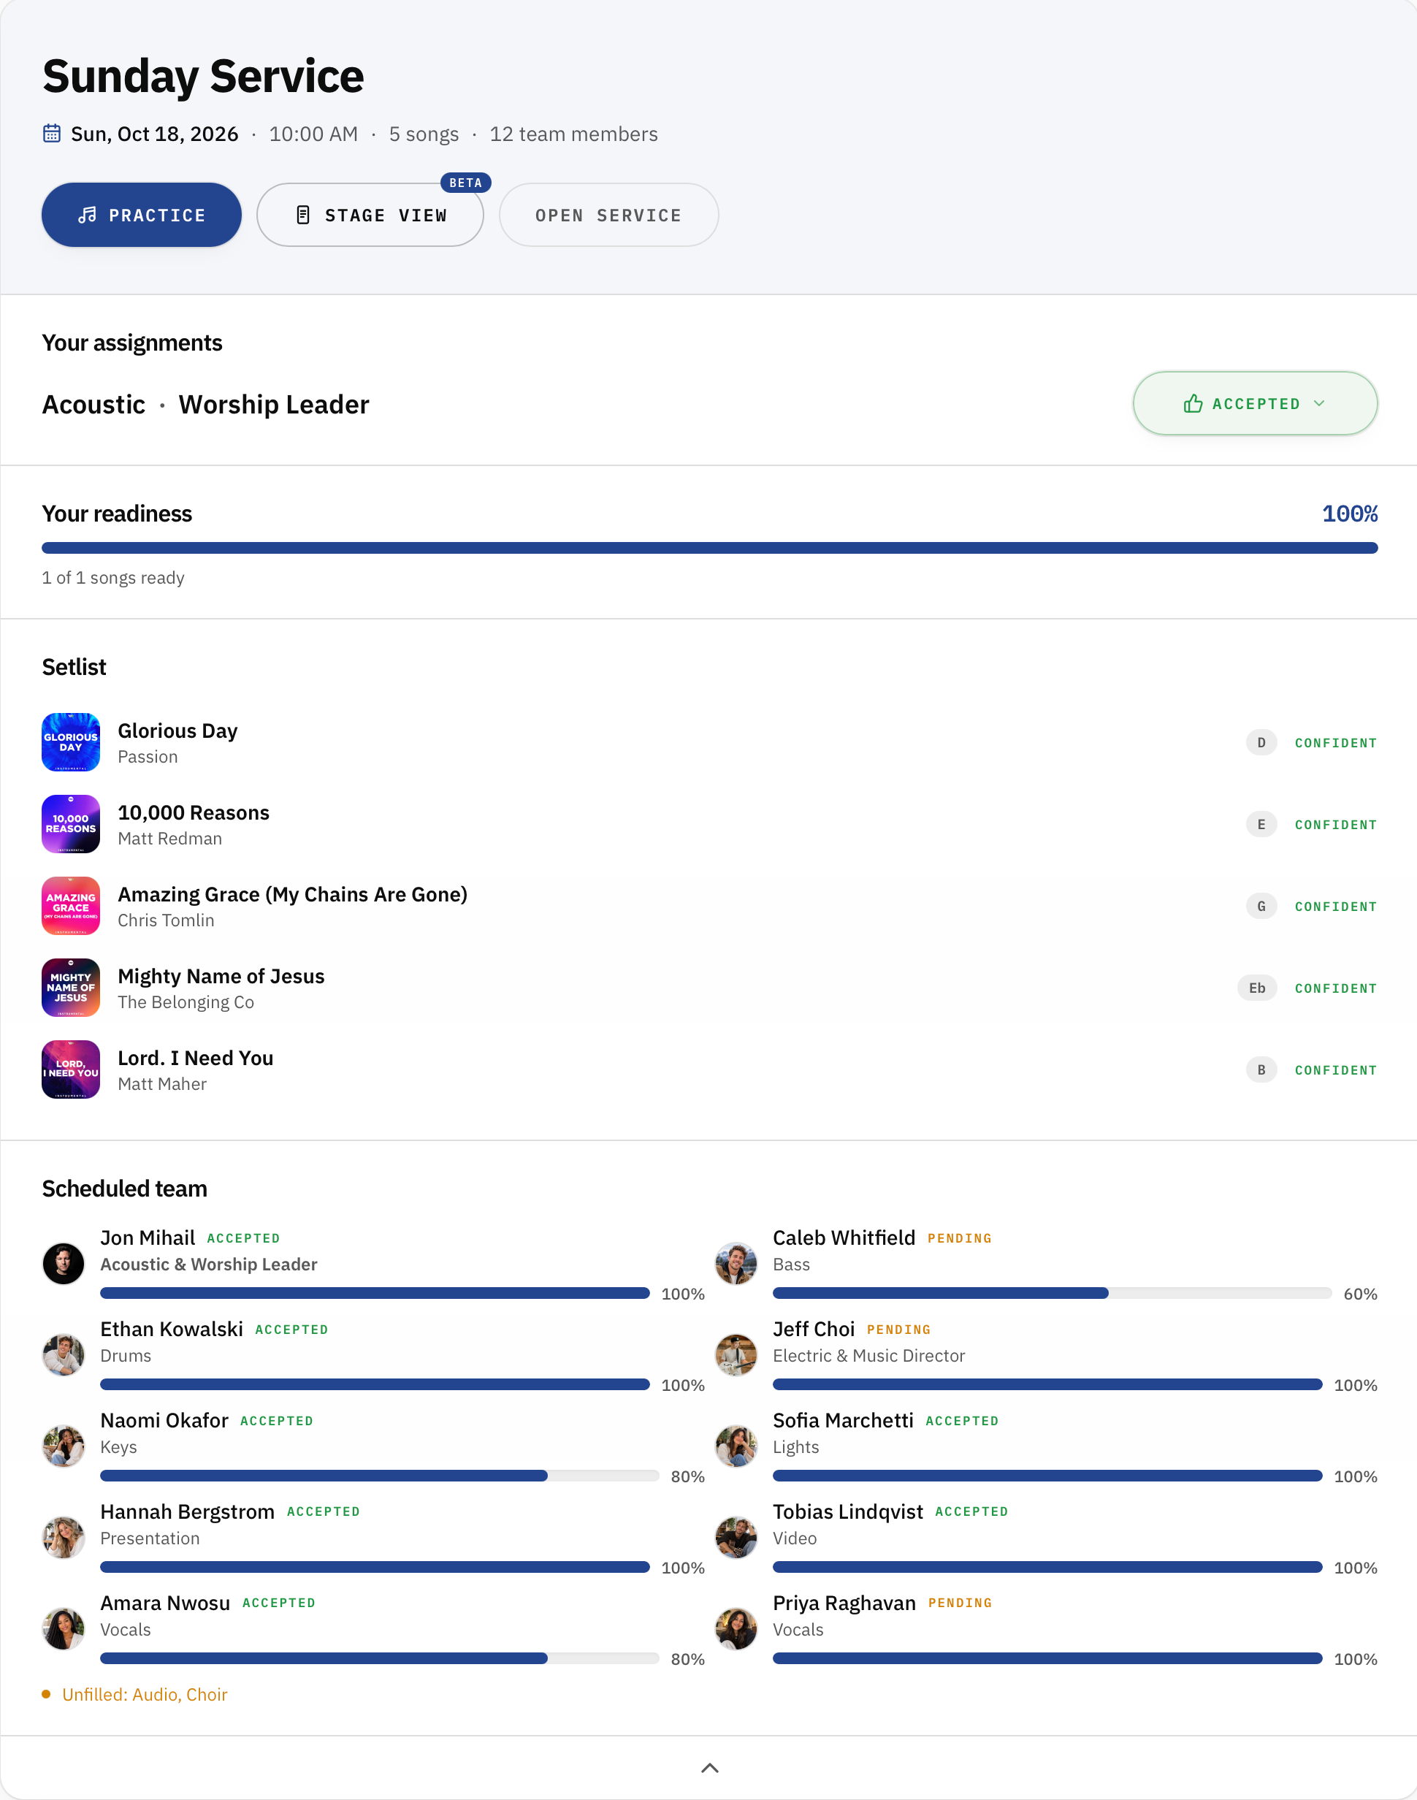Select the Lord. I Need You title
This screenshot has width=1417, height=1800.
pyautogui.click(x=196, y=1058)
